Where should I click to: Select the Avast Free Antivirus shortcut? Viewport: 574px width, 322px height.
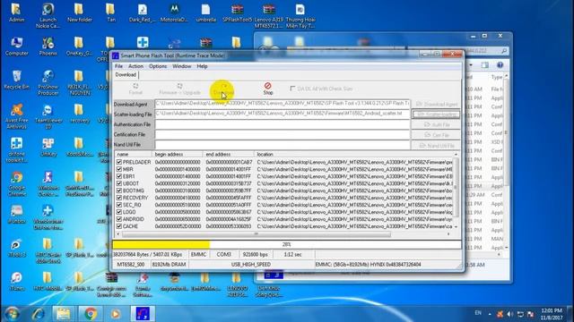[x=16, y=116]
